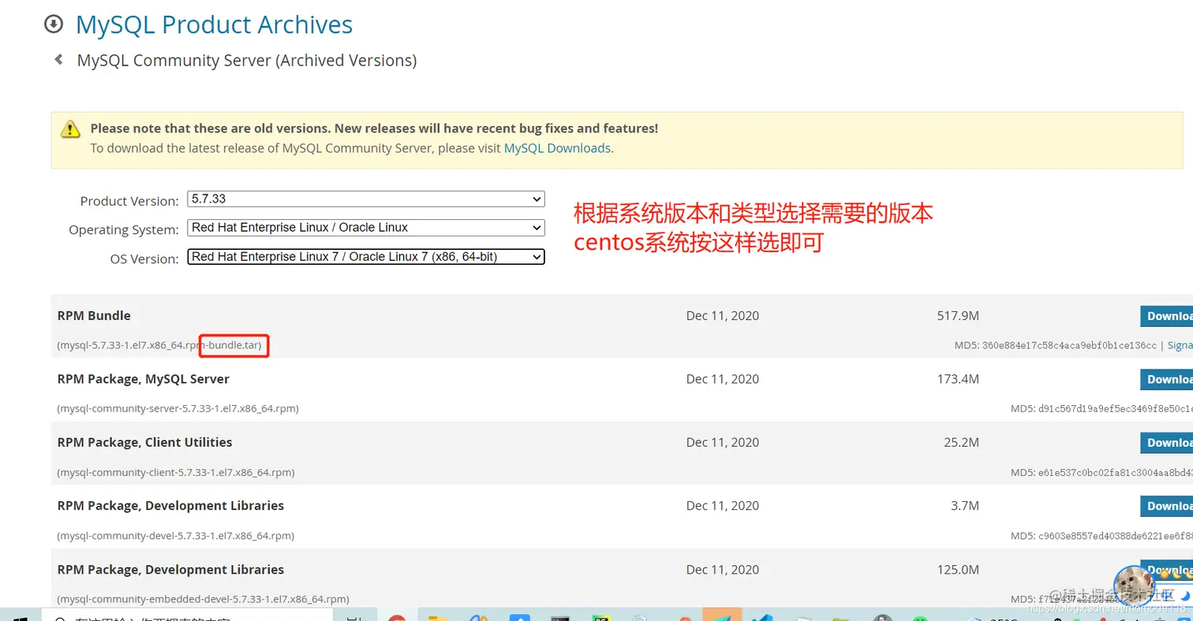Go back using the chevron before MySQL Community Server
The image size is (1193, 621).
pos(58,60)
